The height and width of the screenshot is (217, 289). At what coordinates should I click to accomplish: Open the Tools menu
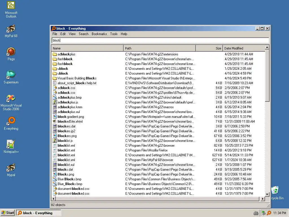tap(114, 34)
